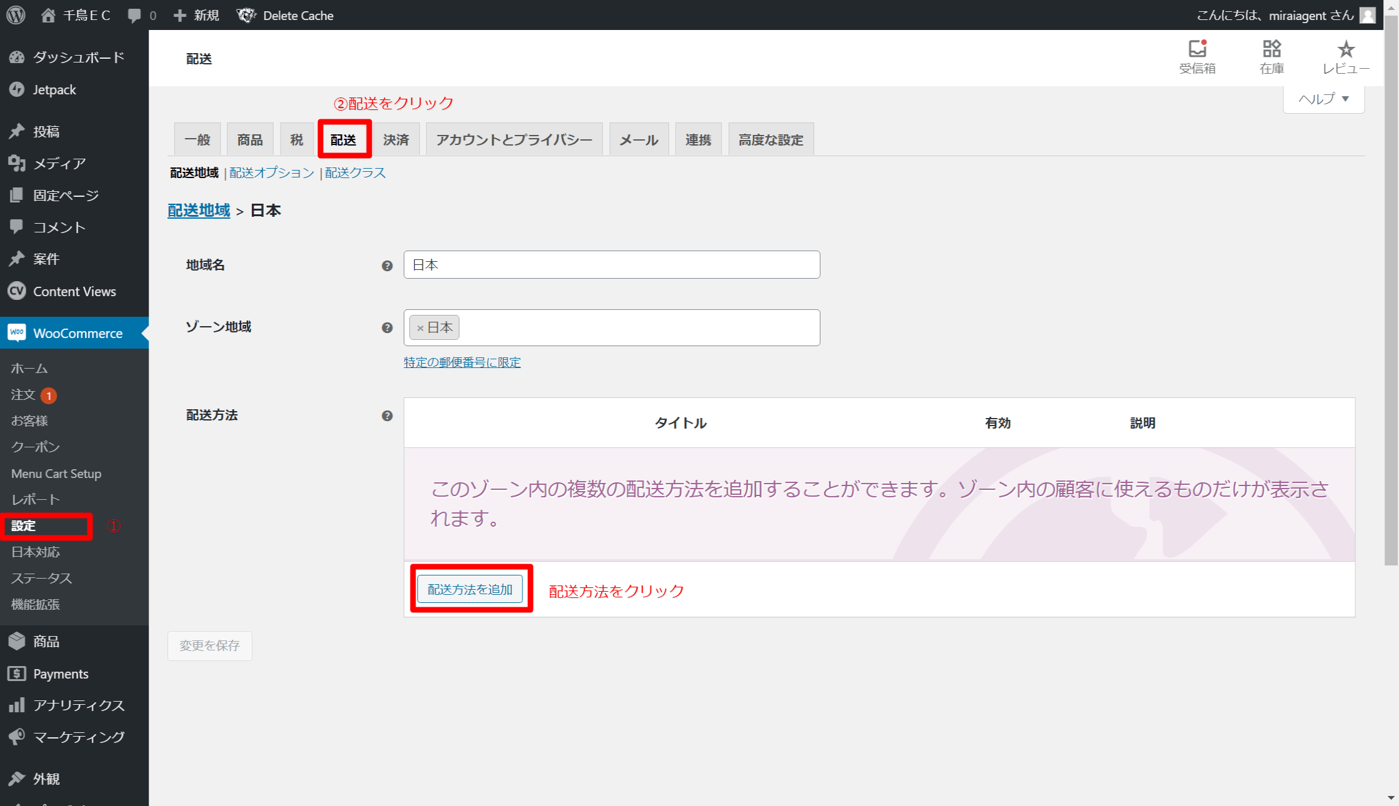Remove 日本 by clicking its × mark
Image resolution: width=1399 pixels, height=806 pixels.
point(419,327)
